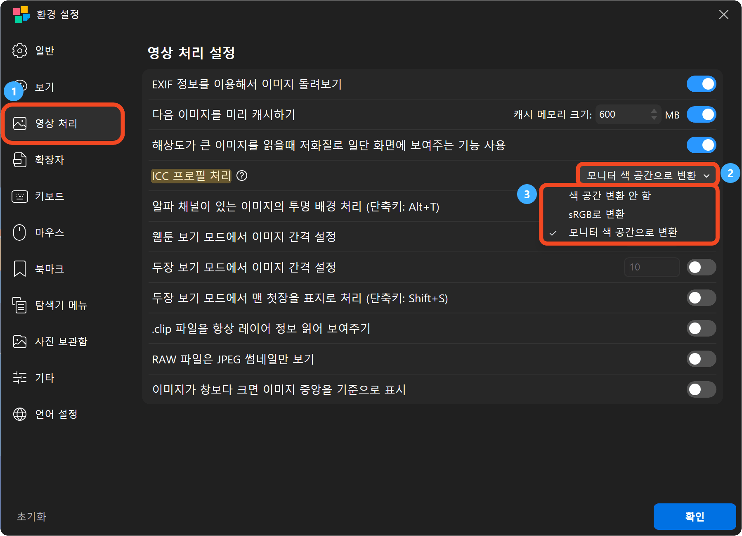Enable 두장 보기 모드에서 이미지 간격 설정 switch

click(x=701, y=268)
